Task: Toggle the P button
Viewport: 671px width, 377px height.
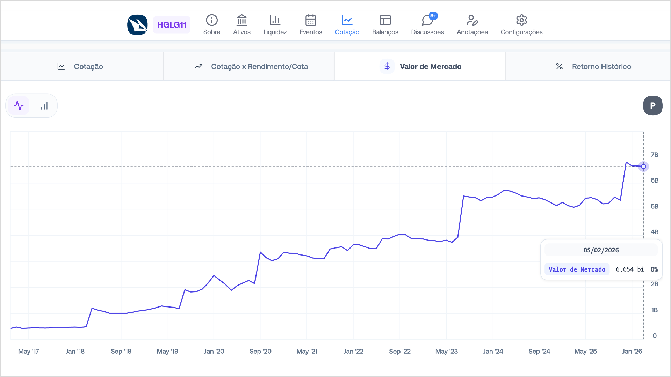Action: tap(652, 105)
